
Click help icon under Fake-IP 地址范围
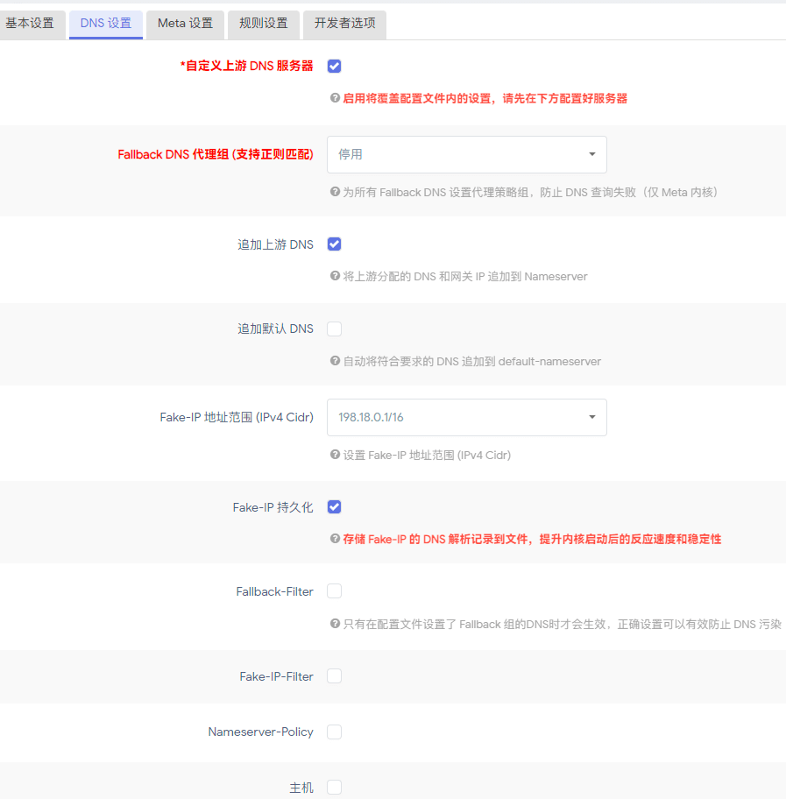pyautogui.click(x=335, y=455)
